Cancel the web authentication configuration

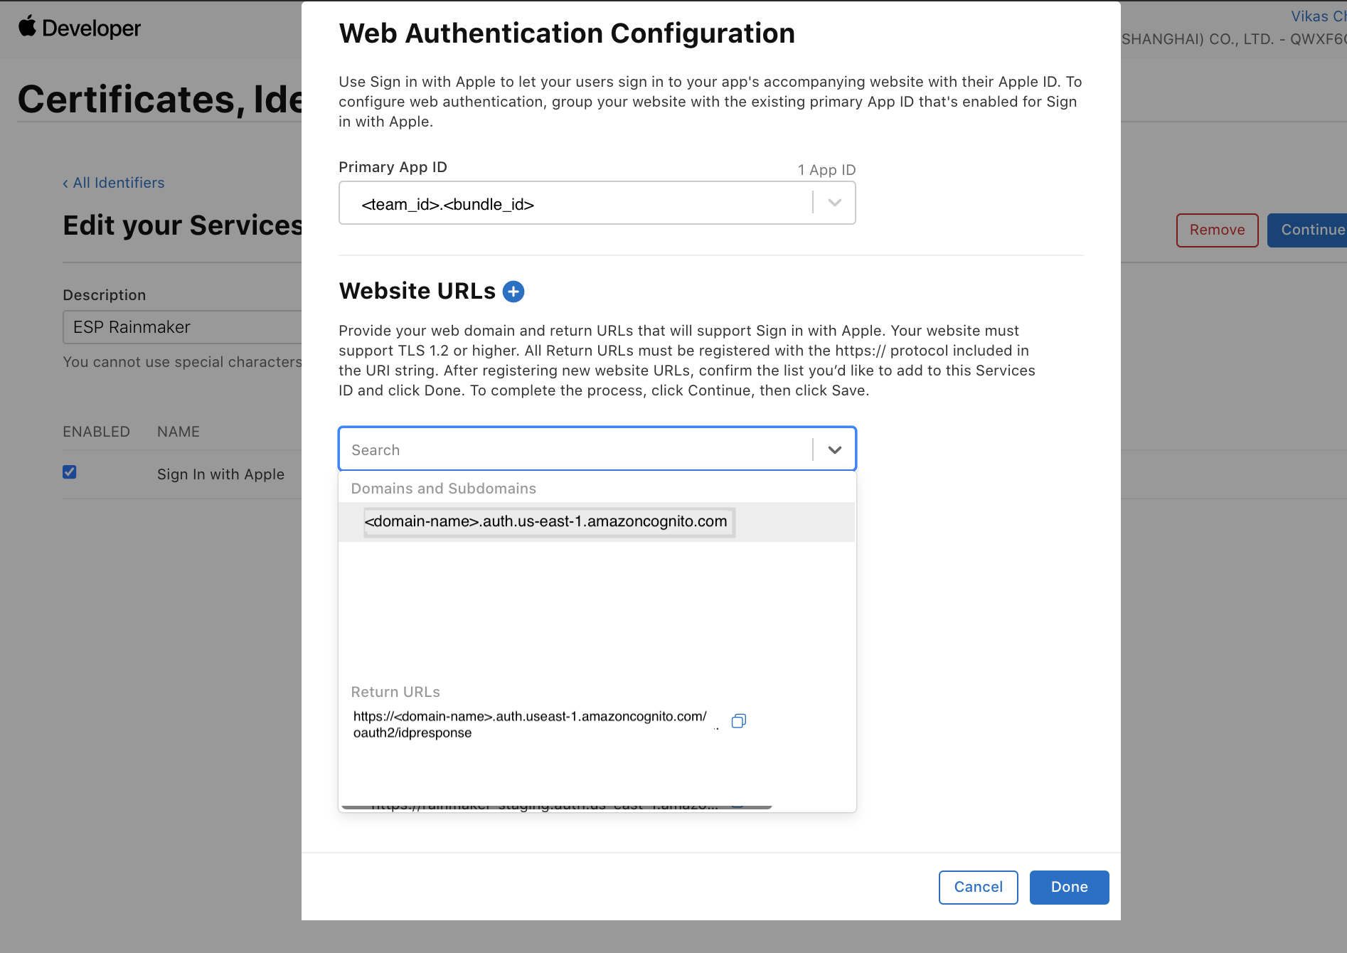click(x=978, y=887)
